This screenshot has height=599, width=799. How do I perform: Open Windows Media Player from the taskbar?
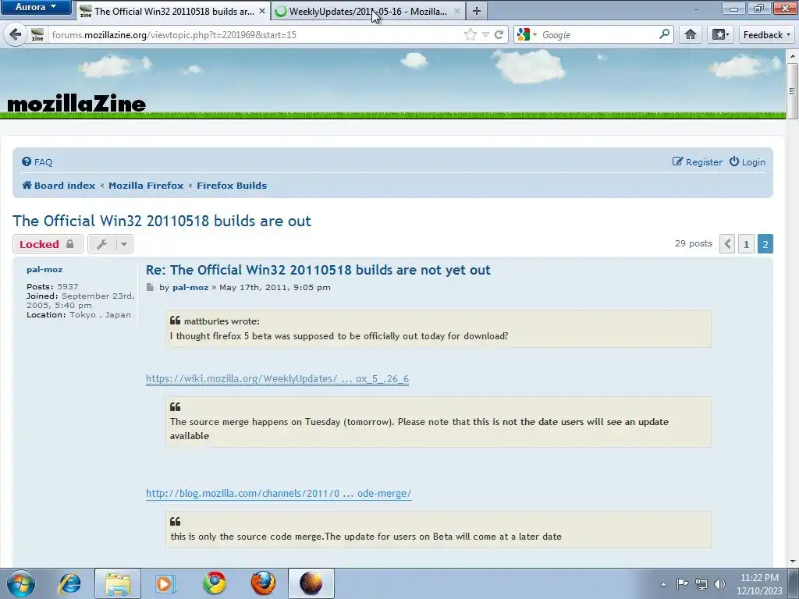[x=165, y=583]
